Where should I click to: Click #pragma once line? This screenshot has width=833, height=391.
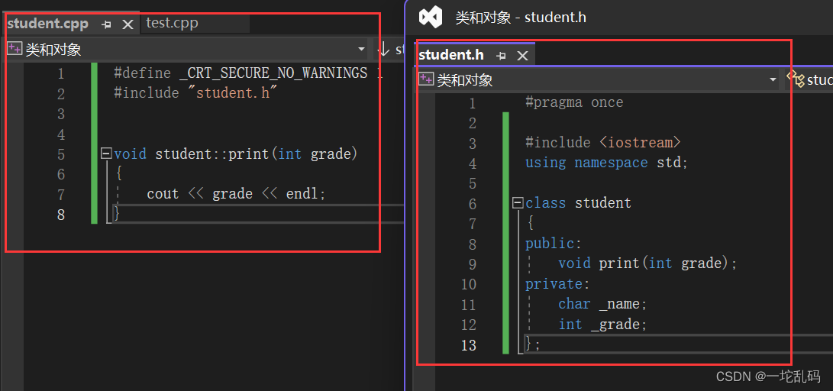coord(574,102)
